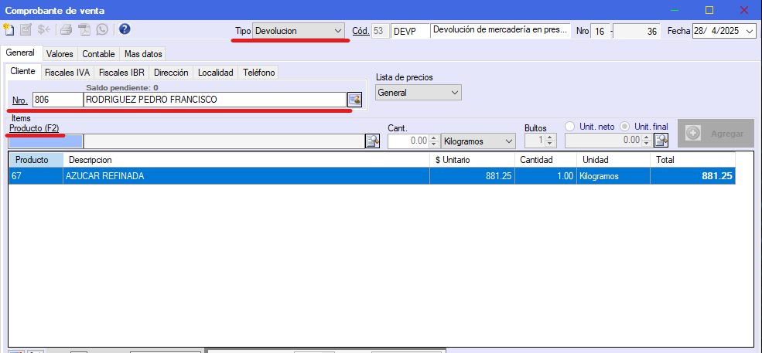Screen dimensions: 762x353
Task: Switch to the Valores tab
Action: pos(60,54)
